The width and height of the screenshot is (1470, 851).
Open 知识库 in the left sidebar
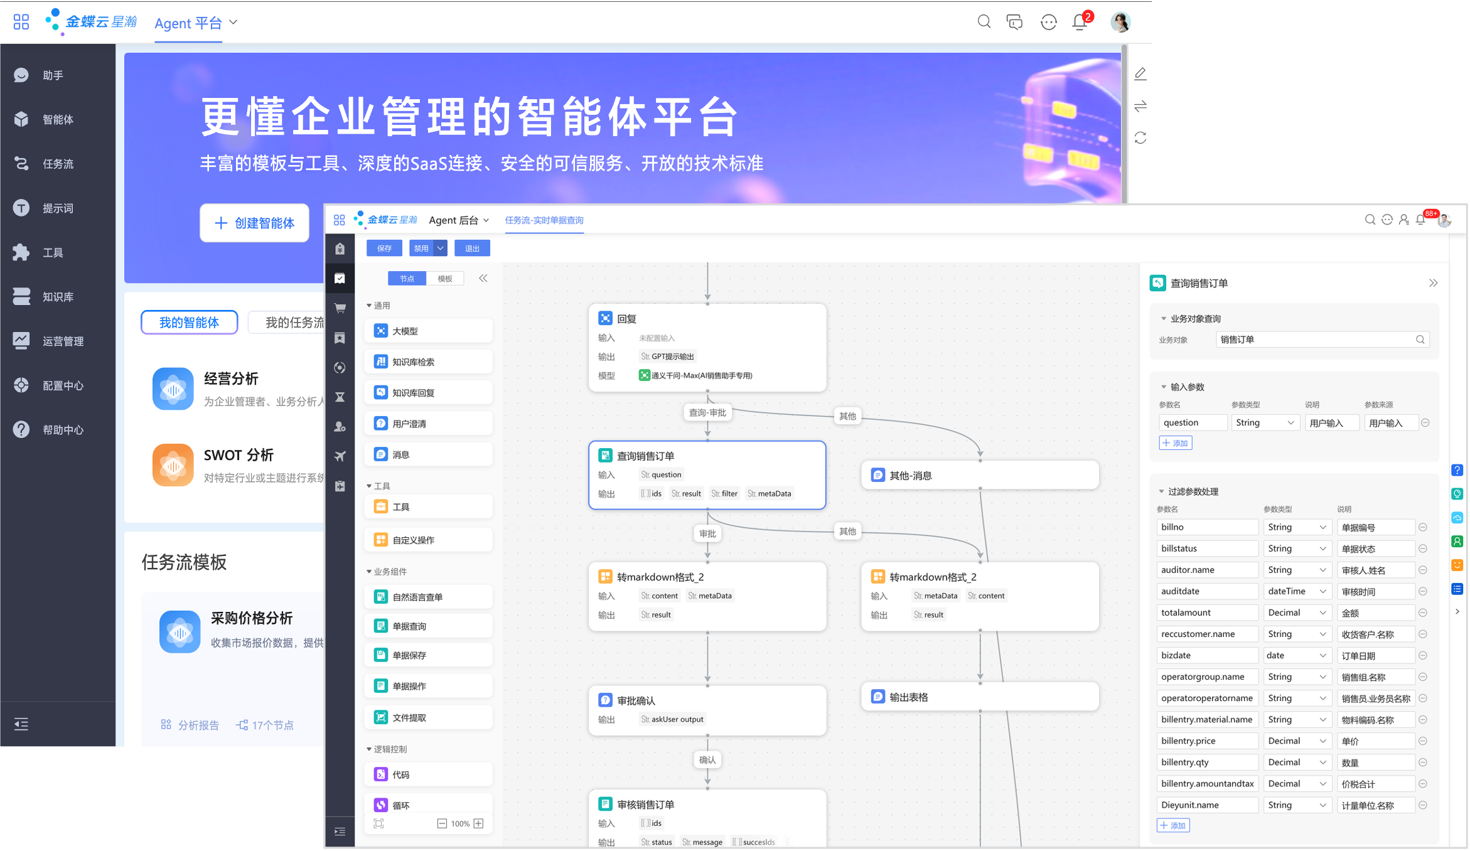(58, 297)
